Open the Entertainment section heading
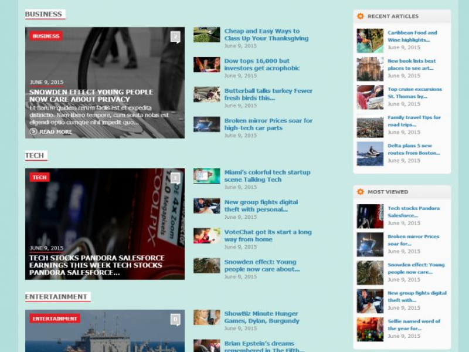The width and height of the screenshot is (469, 352). tap(56, 297)
